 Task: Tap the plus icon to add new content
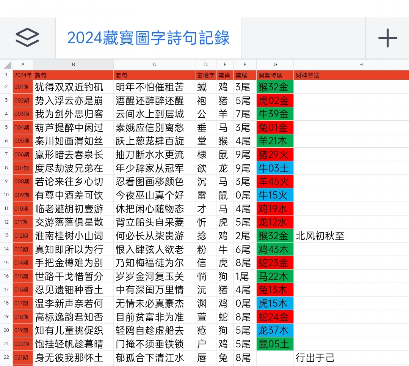point(388,38)
